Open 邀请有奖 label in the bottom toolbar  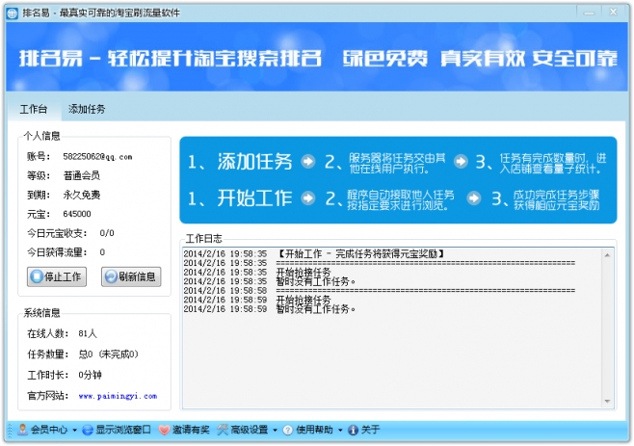click(x=191, y=430)
